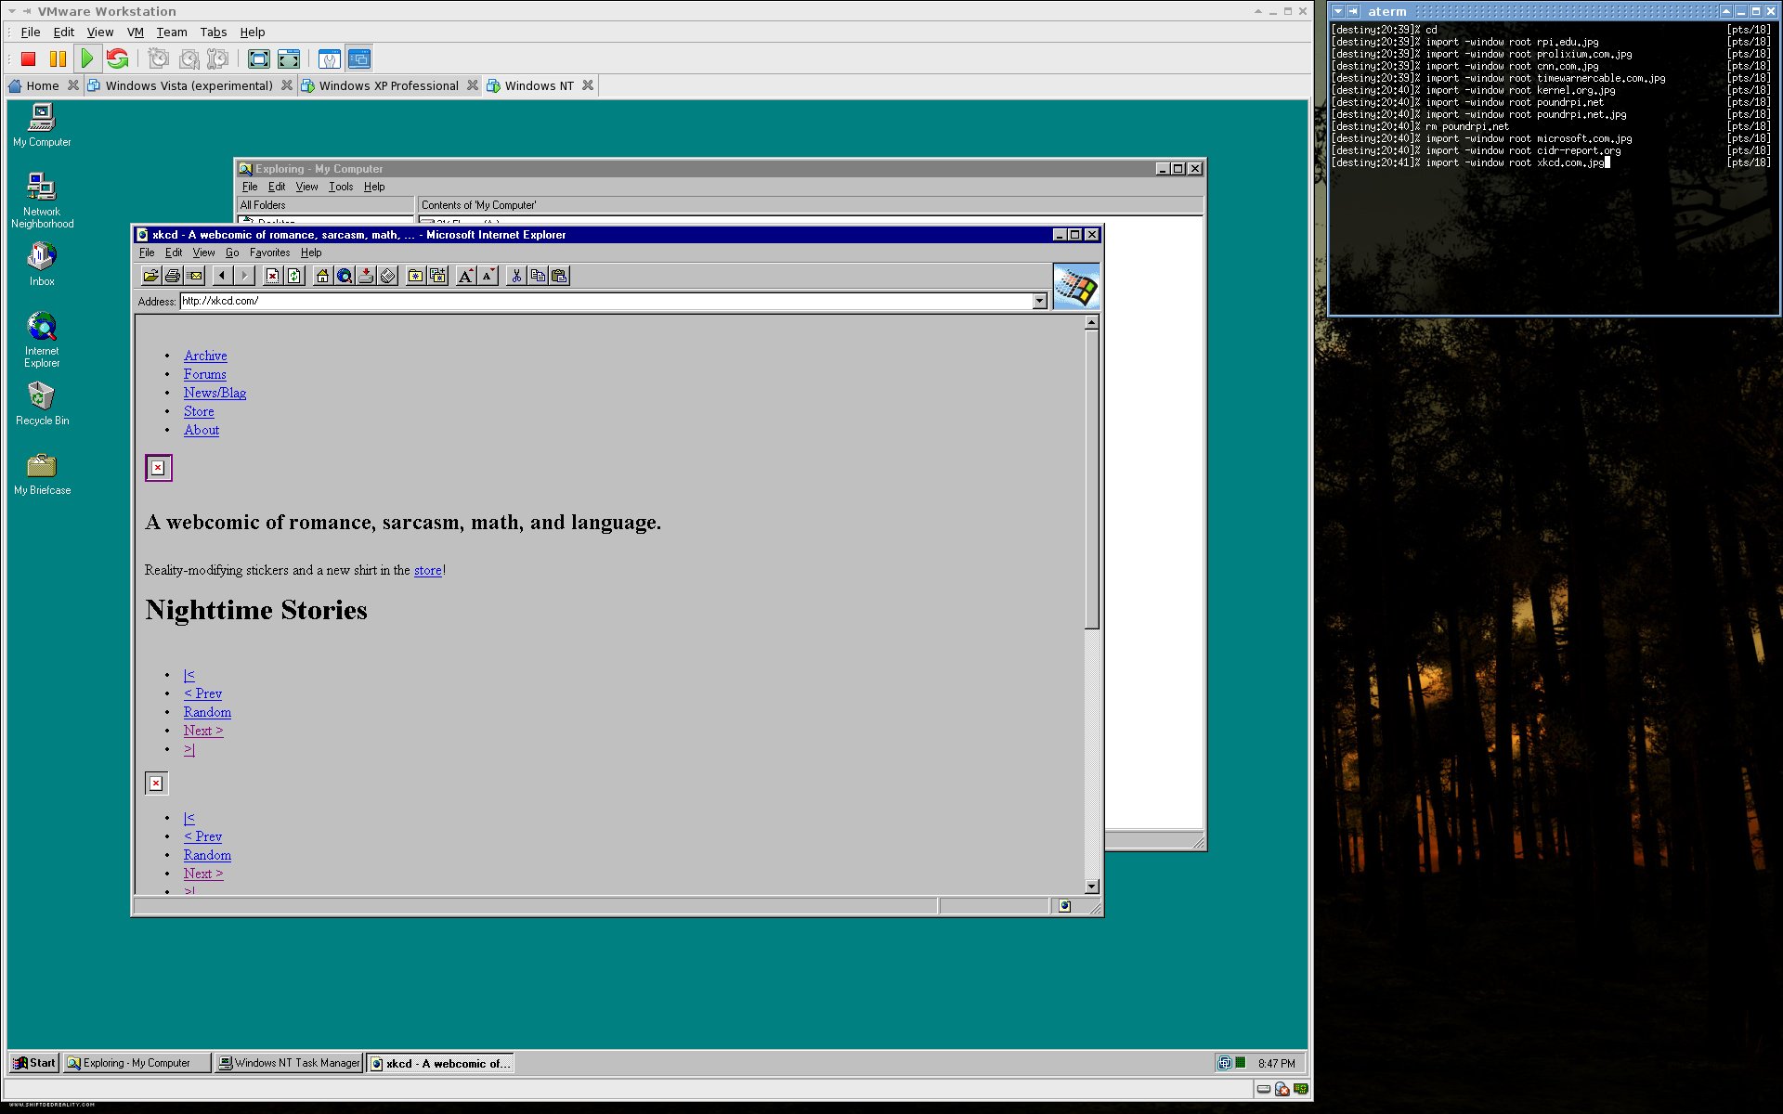Toggle VMware Quick Switch mode icon
This screenshot has height=1114, width=1783.
tap(289, 59)
